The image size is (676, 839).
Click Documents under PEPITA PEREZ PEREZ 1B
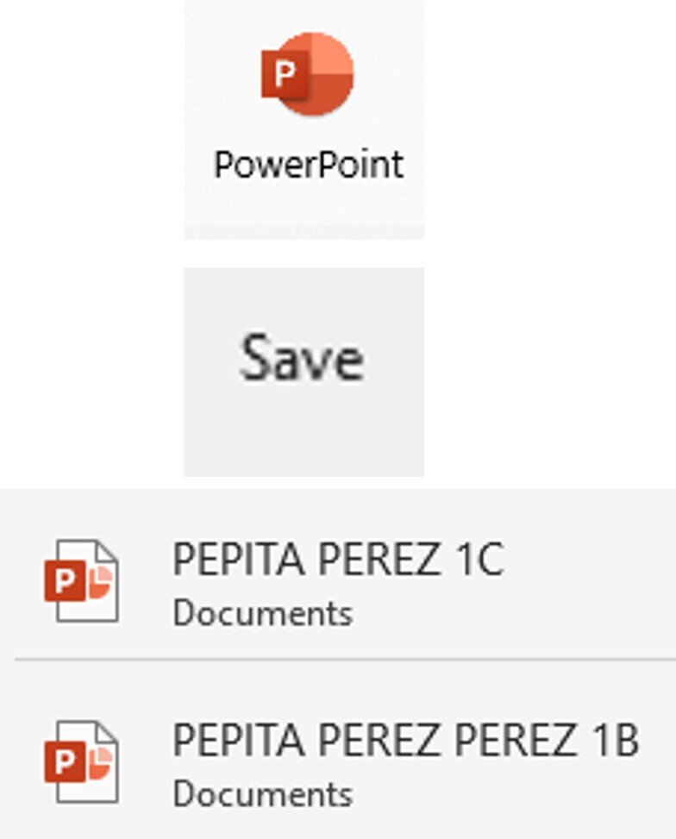(x=262, y=794)
